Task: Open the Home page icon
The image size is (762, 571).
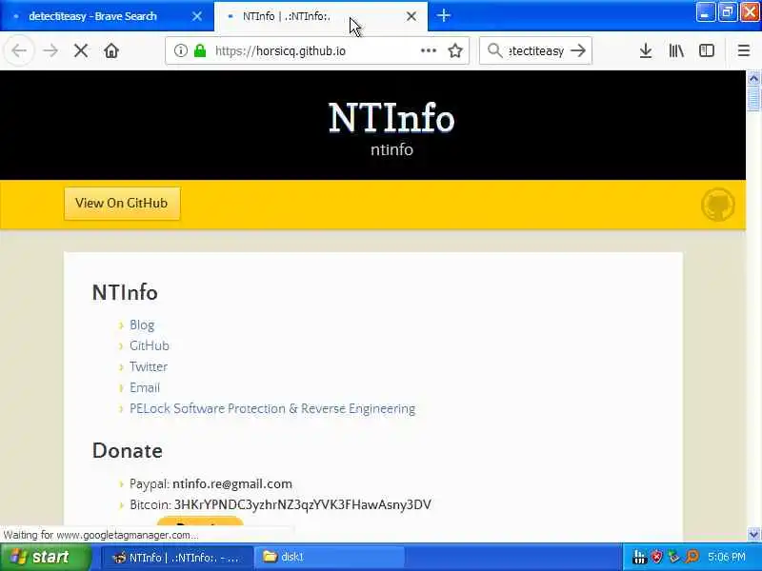Action: pyautogui.click(x=111, y=50)
